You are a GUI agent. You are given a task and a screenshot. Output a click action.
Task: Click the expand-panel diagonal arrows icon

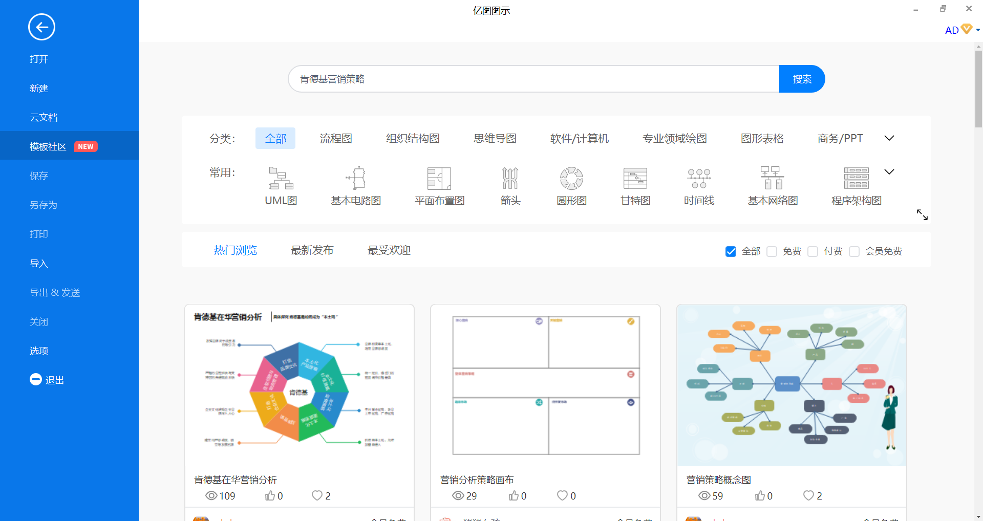pos(922,214)
